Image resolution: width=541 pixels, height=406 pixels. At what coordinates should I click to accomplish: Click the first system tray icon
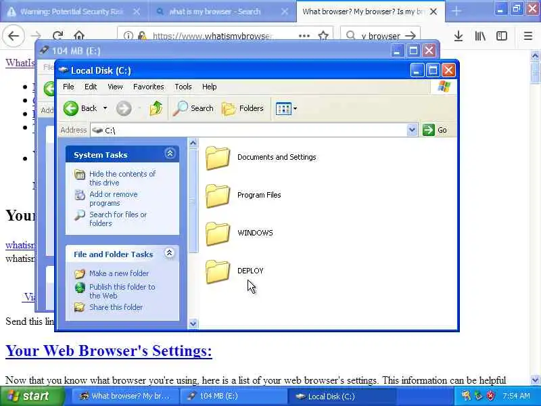467,396
